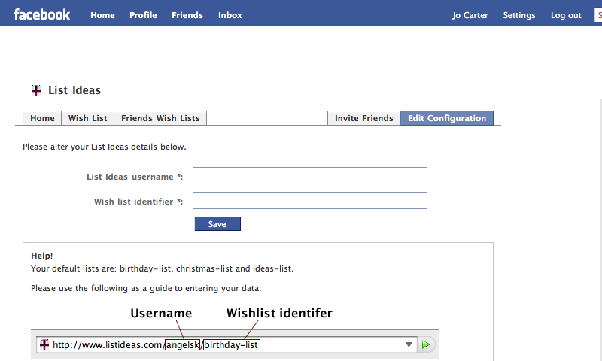Open Settings in the top bar
Screen dimensions: 602x361
point(519,15)
